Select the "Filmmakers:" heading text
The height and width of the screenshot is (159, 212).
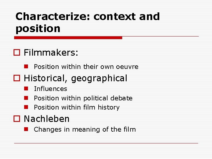[51, 53]
